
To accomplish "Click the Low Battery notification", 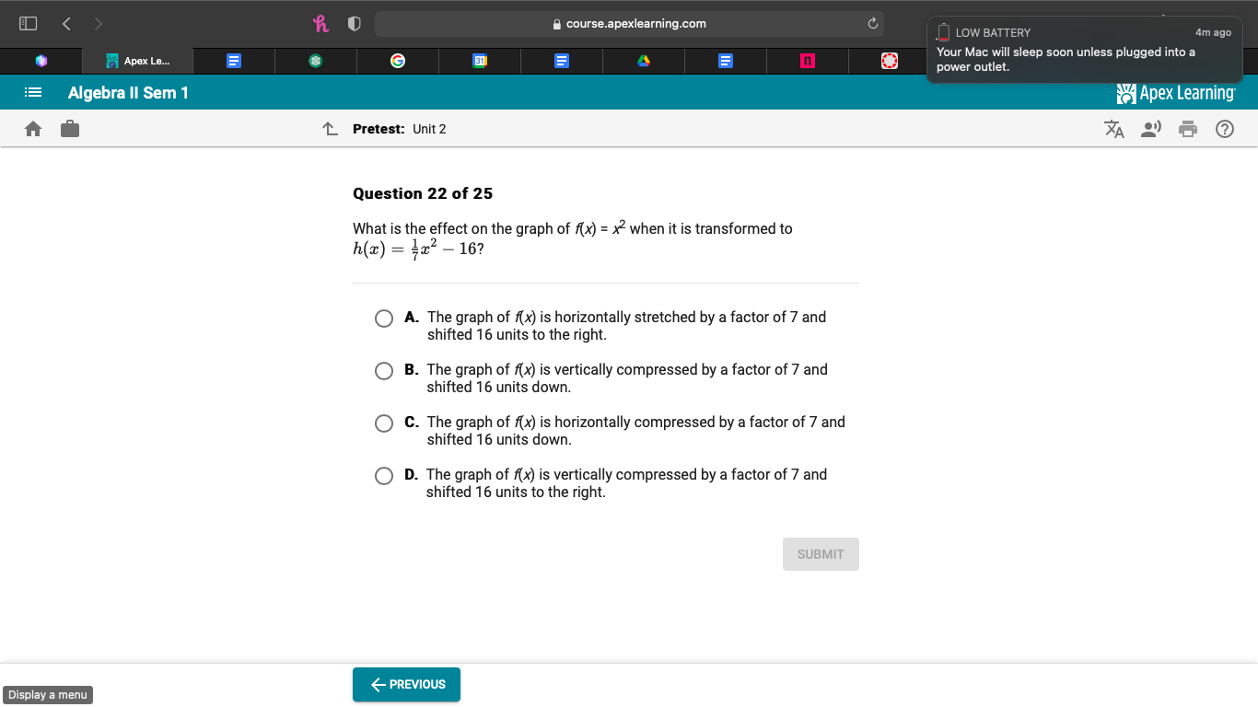I will (x=1085, y=50).
